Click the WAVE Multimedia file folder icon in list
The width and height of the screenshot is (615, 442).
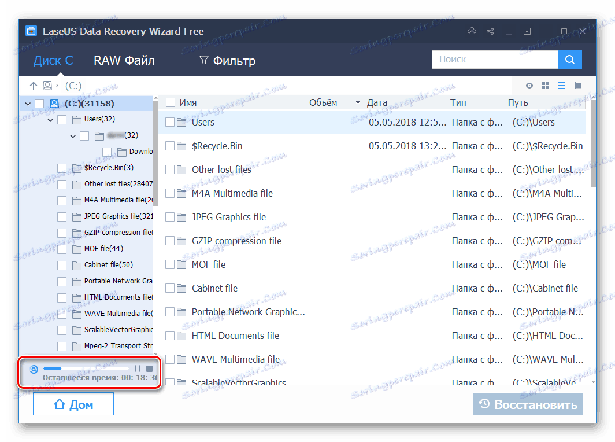click(x=181, y=360)
